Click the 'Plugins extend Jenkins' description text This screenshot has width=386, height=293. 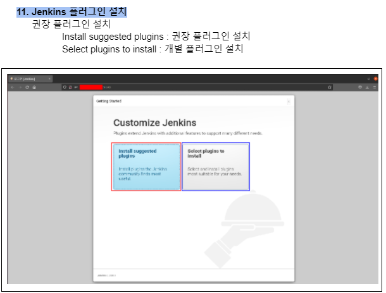[188, 133]
